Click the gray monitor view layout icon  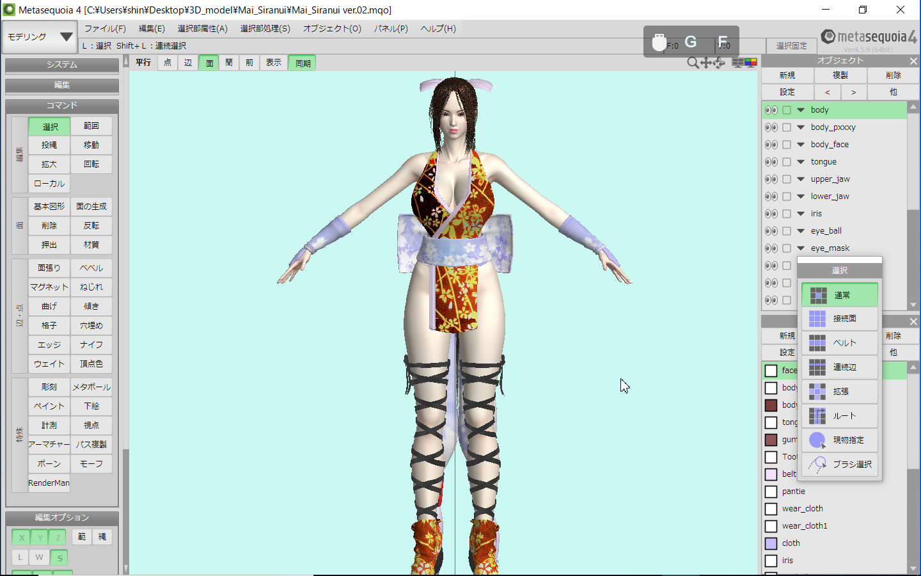(x=737, y=63)
